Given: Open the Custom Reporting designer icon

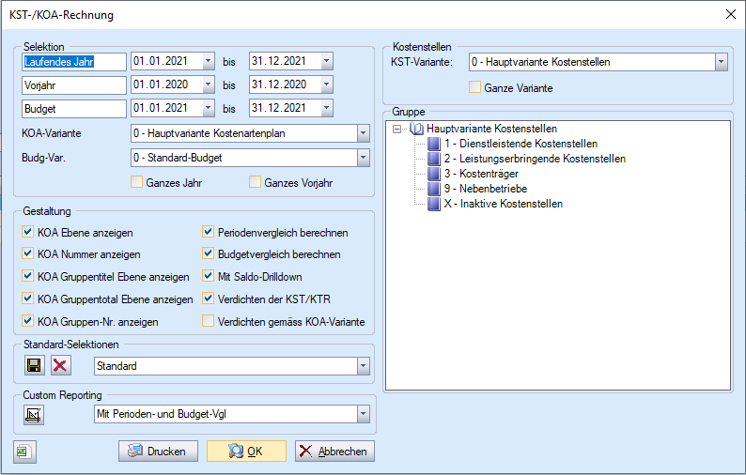Looking at the screenshot, I should [x=34, y=414].
